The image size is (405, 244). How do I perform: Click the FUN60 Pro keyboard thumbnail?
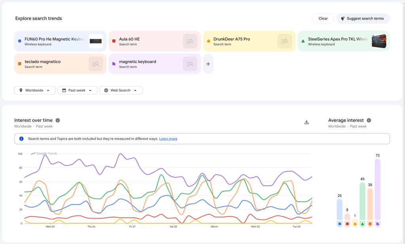(x=96, y=41)
